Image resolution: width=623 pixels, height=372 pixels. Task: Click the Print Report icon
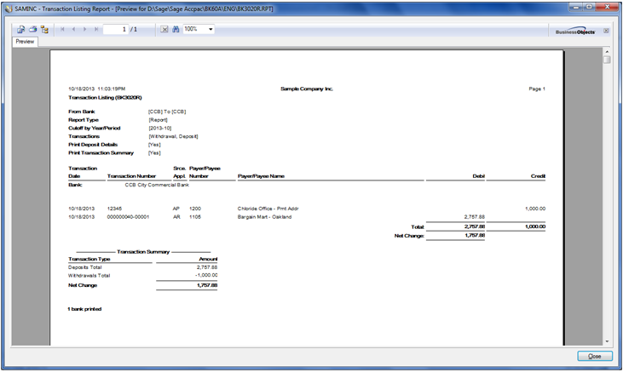[32, 29]
